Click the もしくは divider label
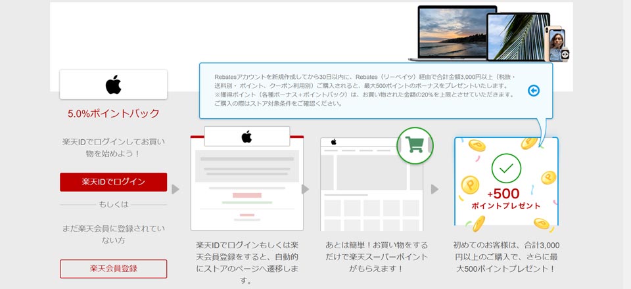Viewport: 631px width, 289px height. (114, 204)
